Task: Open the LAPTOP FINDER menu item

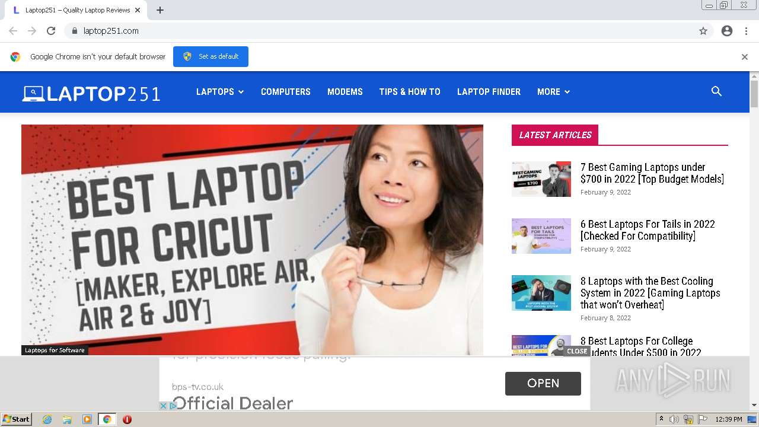Action: click(x=489, y=92)
